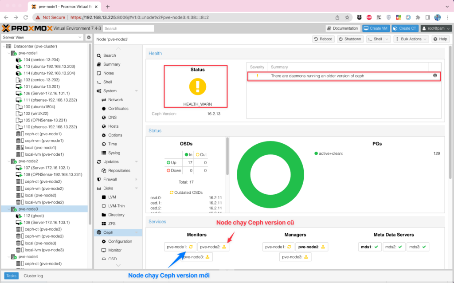Viewport: 454px width, 283px height.
Task: Reload the browser page
Action: pos(25,17)
